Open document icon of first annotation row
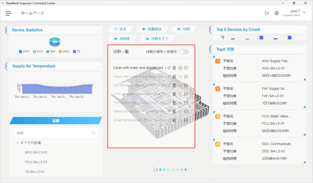 [x=174, y=68]
